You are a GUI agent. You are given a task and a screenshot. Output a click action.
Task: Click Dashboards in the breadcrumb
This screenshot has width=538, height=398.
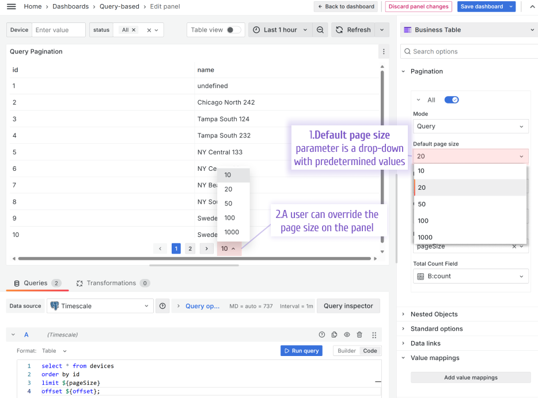coord(70,6)
